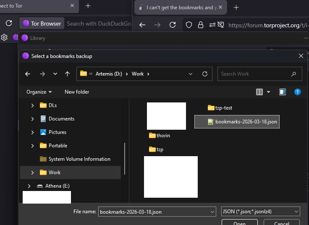The image size is (309, 225).
Task: Click Search with DuckDuckGo field
Action: click(99, 24)
